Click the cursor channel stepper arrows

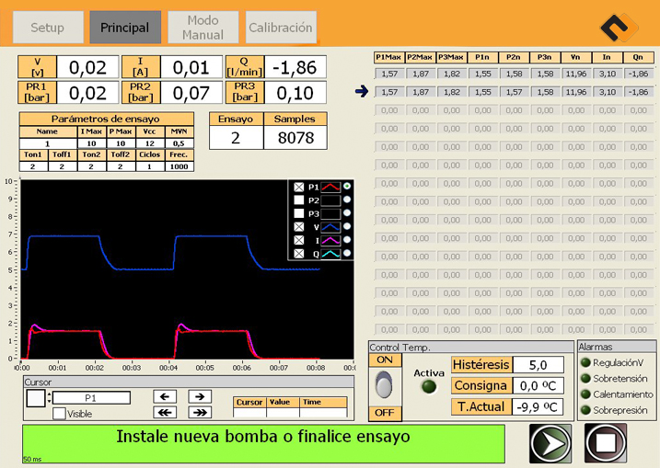[x=50, y=398]
